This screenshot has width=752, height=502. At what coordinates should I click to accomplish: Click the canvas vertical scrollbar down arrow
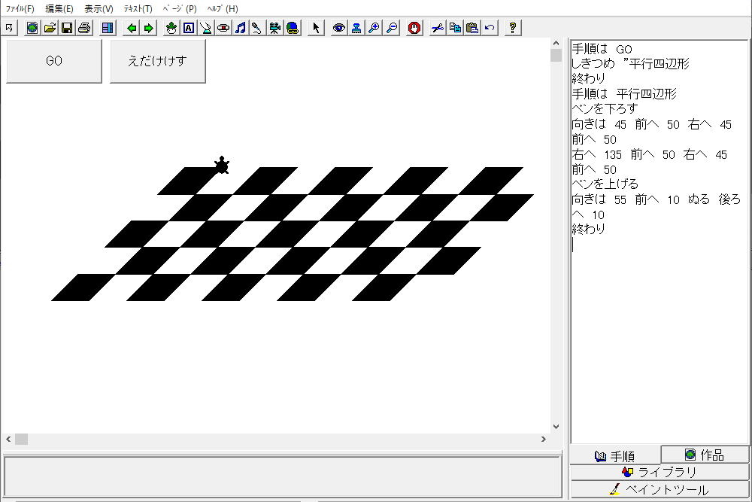pos(556,426)
